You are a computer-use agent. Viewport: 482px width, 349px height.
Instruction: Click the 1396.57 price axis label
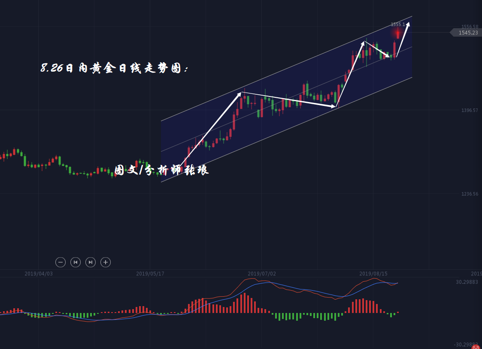pos(470,110)
